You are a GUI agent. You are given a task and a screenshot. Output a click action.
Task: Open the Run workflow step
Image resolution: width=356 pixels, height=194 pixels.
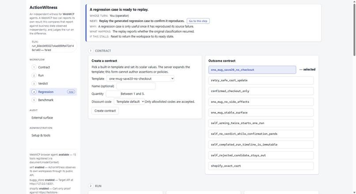tap(53, 75)
